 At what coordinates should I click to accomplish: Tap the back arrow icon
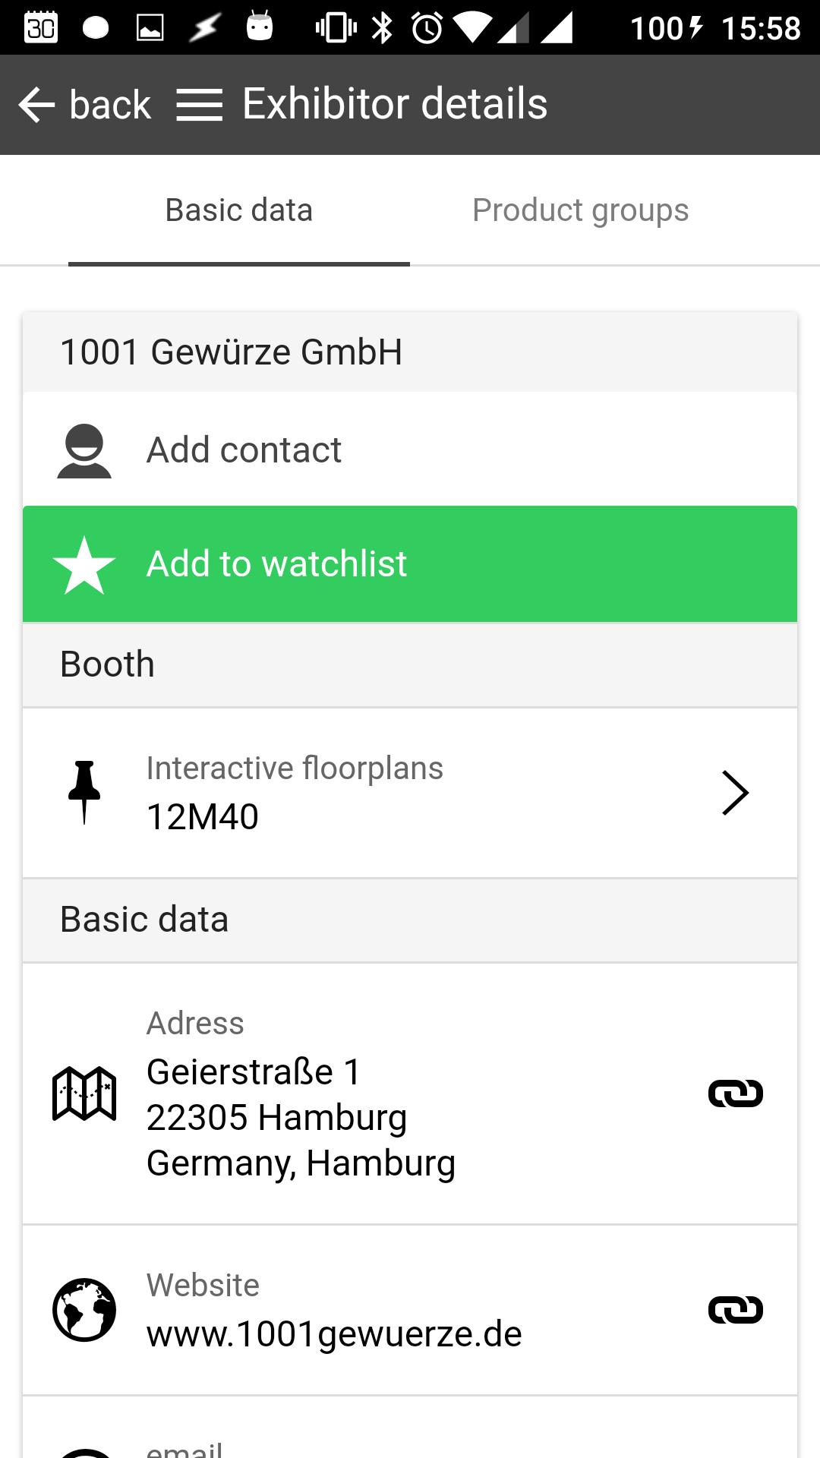point(36,105)
